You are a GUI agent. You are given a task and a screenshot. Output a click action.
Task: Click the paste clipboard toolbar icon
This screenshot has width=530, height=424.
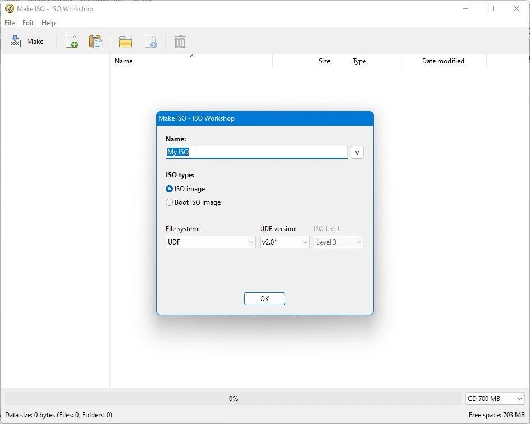tap(95, 42)
